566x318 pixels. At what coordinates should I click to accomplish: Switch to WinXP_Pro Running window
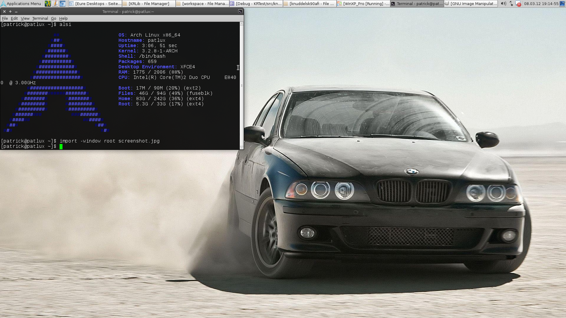coord(363,4)
